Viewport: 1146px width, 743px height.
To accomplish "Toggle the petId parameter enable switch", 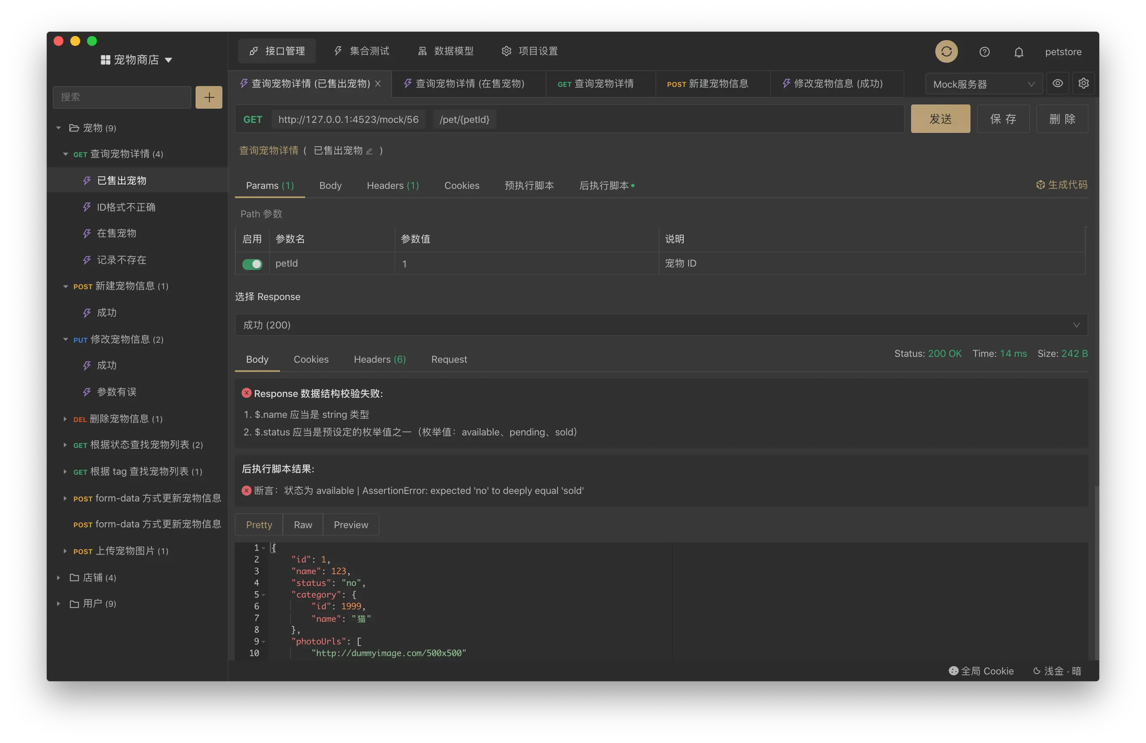I will [x=252, y=264].
